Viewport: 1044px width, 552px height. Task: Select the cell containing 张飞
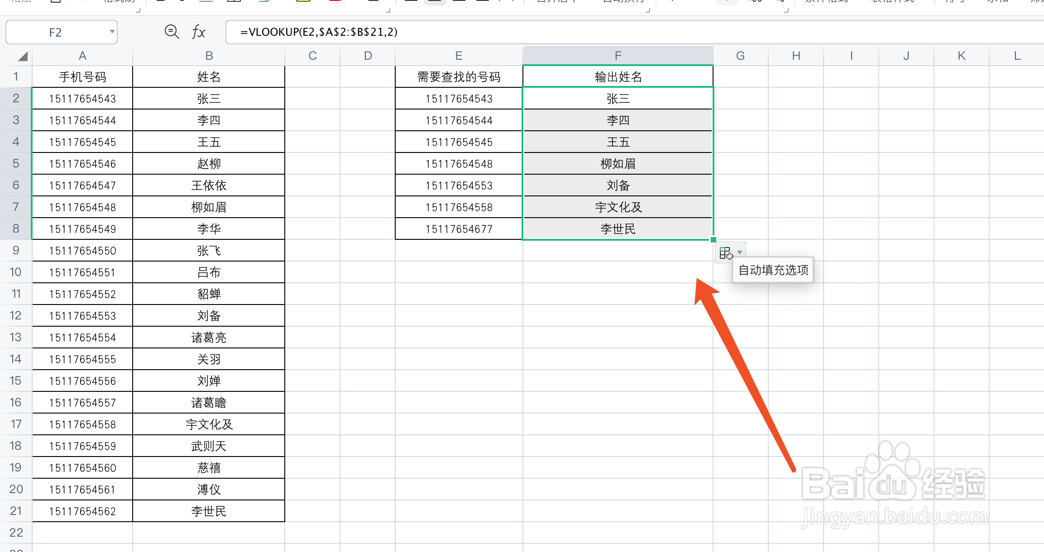coord(209,251)
